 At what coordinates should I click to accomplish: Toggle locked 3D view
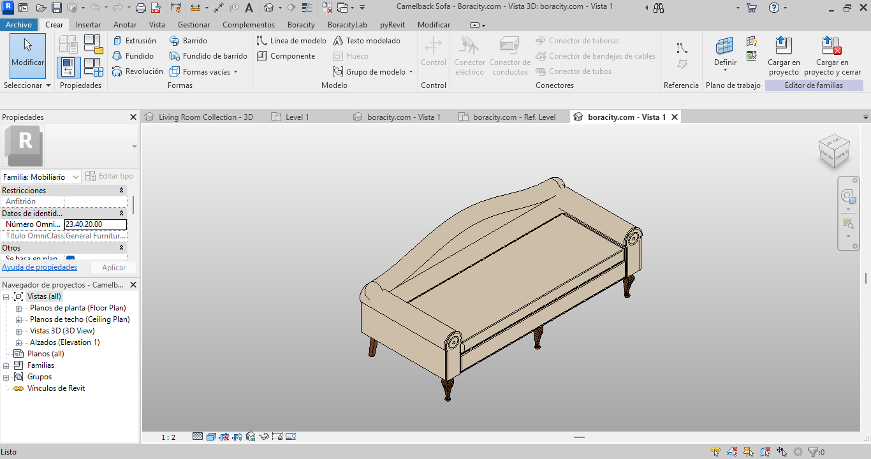pyautogui.click(x=251, y=437)
